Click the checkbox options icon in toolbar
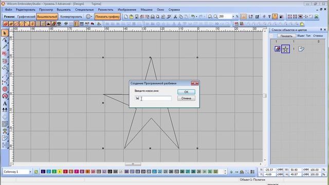Image resolution: width=329 pixels, height=185 pixels. click(258, 16)
